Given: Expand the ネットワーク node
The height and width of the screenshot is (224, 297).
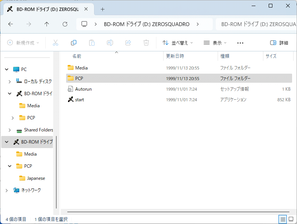Looking at the screenshot, I should tap(7, 190).
